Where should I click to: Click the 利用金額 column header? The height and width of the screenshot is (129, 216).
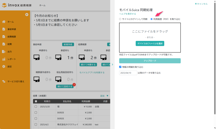pyautogui.click(x=86, y=101)
